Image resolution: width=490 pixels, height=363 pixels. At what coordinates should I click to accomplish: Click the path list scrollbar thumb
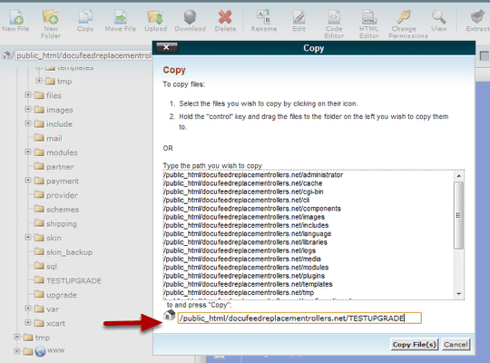pos(458,215)
